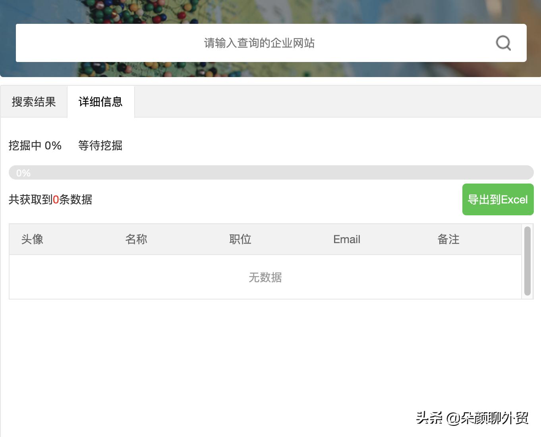Click the enterprise website search input field
541x437 pixels.
pyautogui.click(x=259, y=43)
